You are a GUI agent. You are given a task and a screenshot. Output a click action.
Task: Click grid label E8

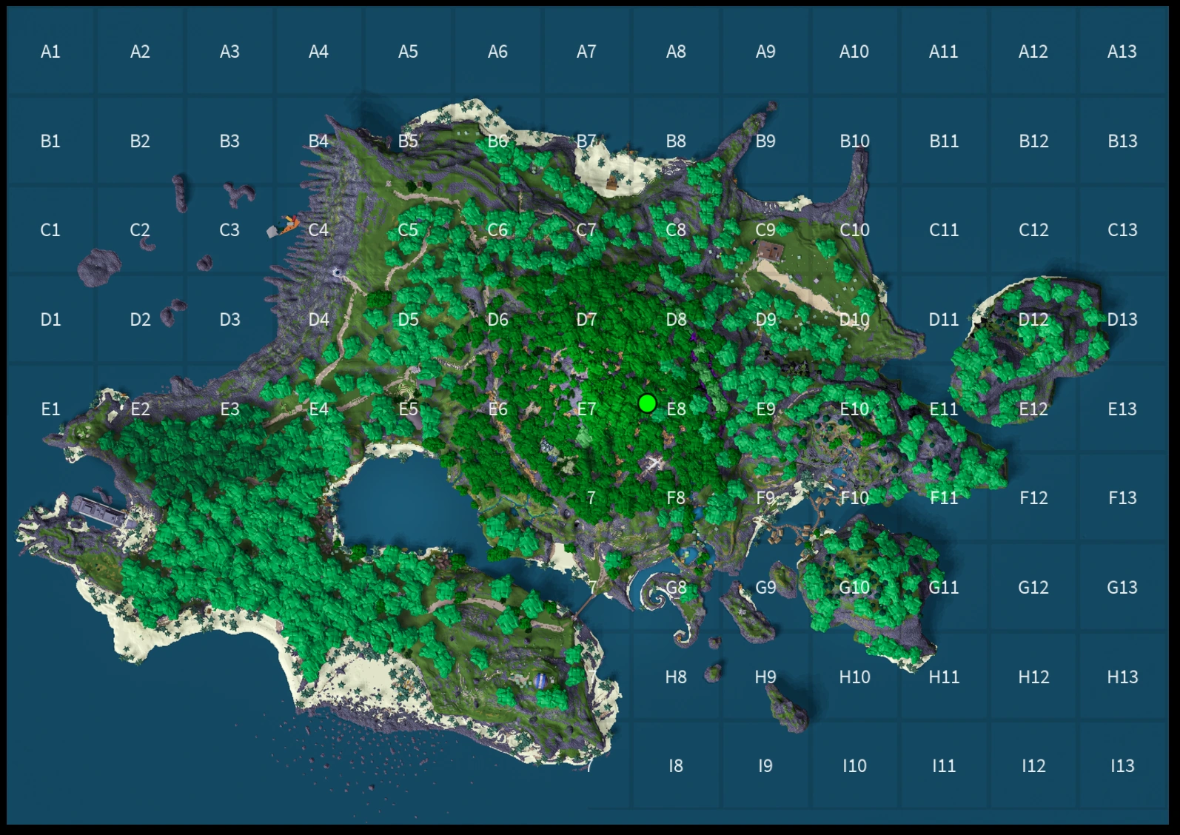(x=676, y=409)
